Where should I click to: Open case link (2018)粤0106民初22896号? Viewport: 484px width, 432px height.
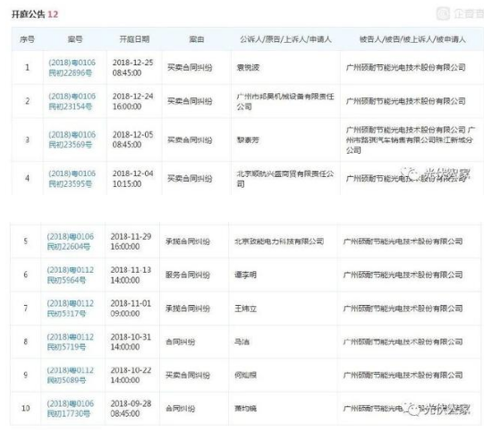tap(72, 68)
